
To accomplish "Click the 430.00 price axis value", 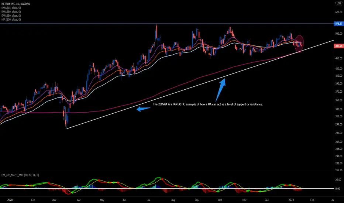I will 339,69.
